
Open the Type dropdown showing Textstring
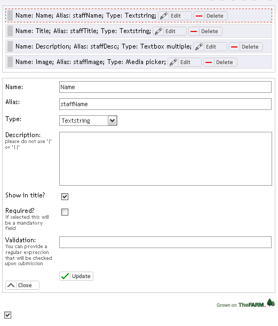click(88, 121)
